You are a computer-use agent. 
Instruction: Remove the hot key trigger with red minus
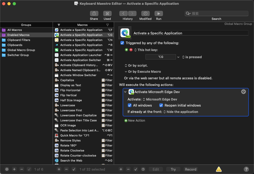131,50
